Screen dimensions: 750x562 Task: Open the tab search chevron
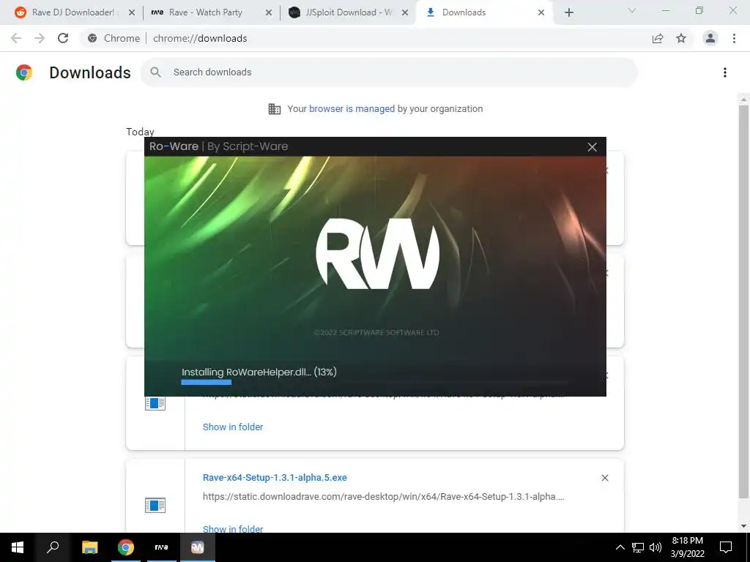point(632,10)
